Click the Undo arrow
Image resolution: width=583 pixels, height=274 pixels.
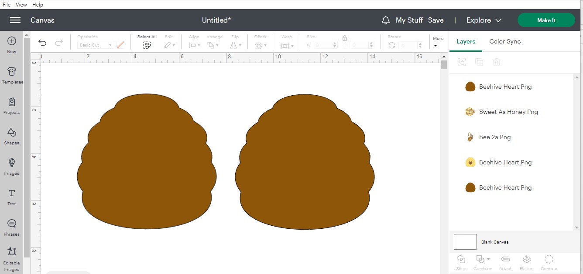42,42
